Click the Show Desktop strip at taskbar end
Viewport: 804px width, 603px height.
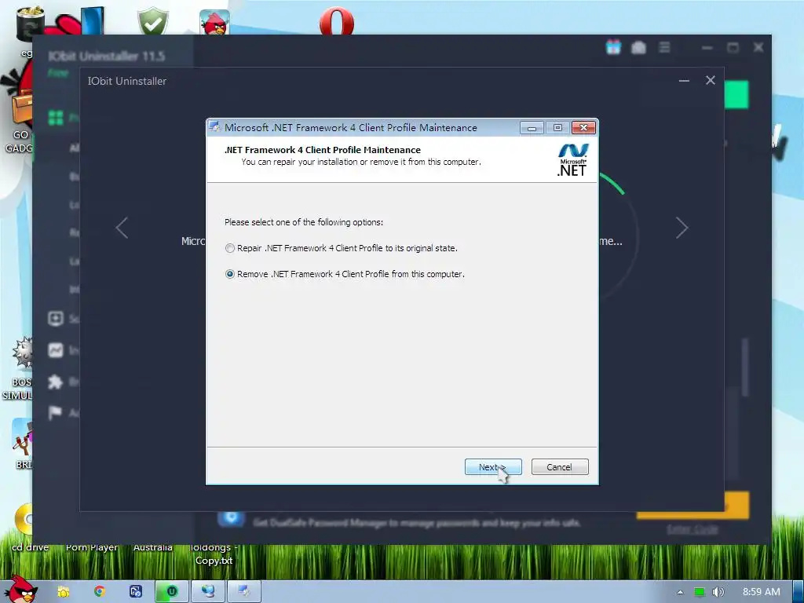click(x=799, y=592)
